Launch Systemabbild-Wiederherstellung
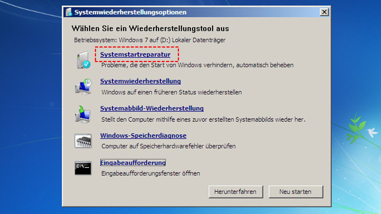The image size is (381, 214). click(152, 108)
